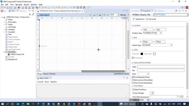The height and width of the screenshot is (106, 189).
Task: Open the Statistics tab in Report State
Action: pos(54,82)
